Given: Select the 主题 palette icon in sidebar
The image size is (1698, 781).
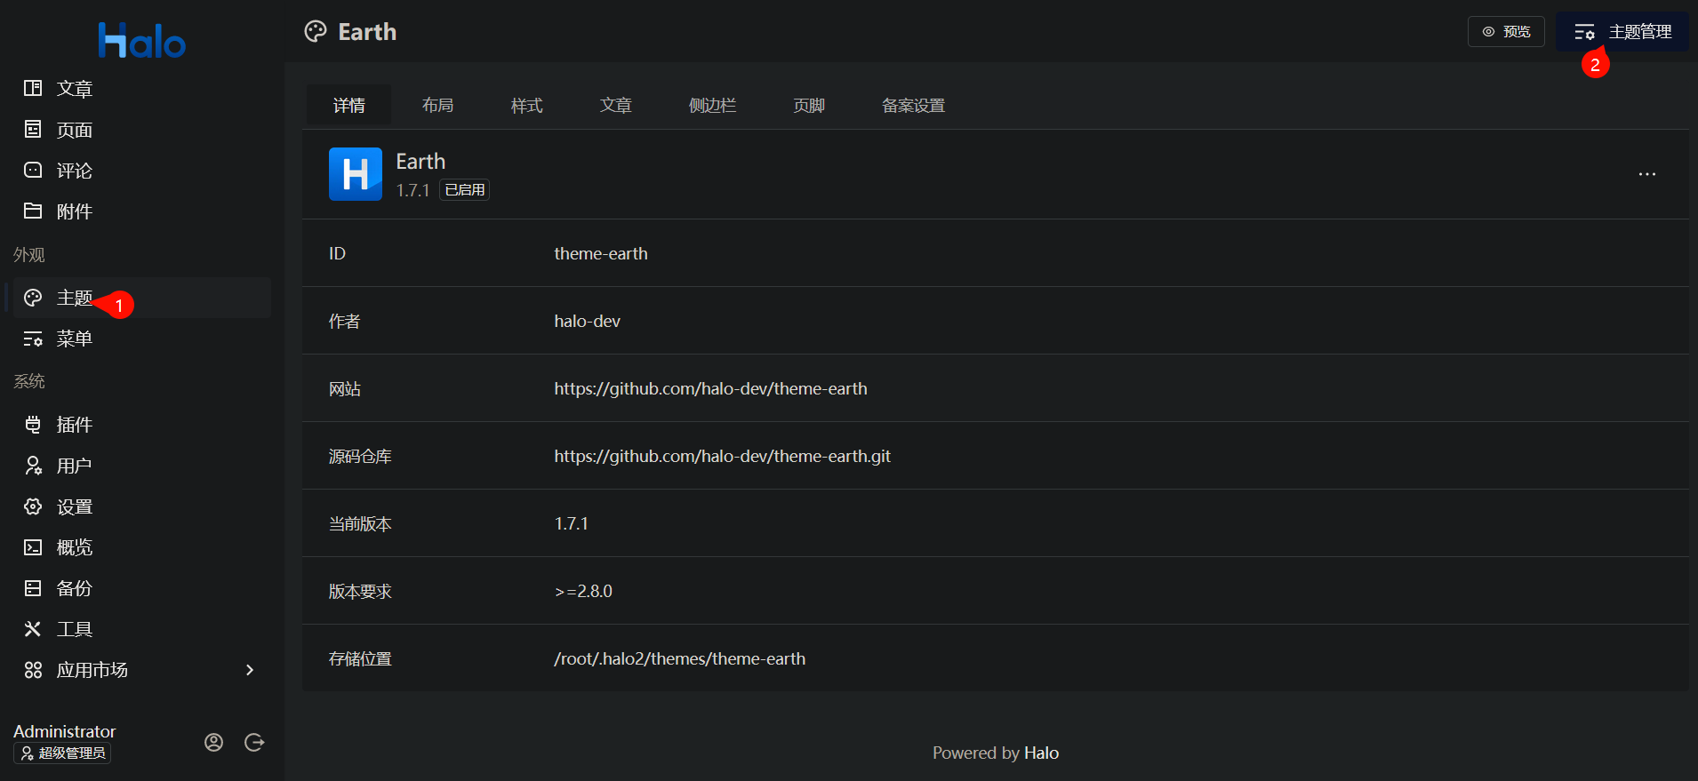Looking at the screenshot, I should pos(33,298).
